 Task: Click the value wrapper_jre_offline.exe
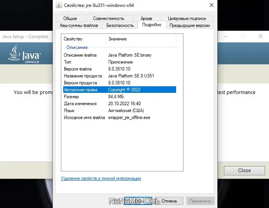tap(129, 117)
